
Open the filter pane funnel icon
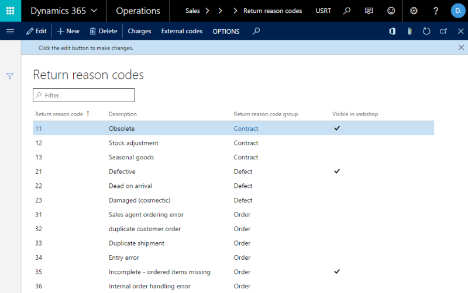(10, 76)
